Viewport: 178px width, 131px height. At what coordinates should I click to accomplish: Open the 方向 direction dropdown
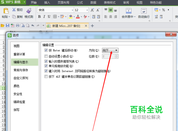pyautogui.click(x=110, y=51)
